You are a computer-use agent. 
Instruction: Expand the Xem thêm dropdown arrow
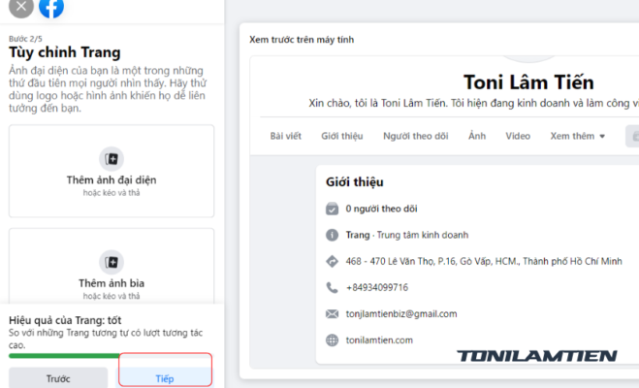(x=602, y=137)
